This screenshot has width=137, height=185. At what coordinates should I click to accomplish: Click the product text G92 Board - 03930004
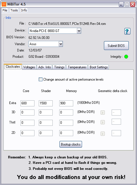pos(44,57)
